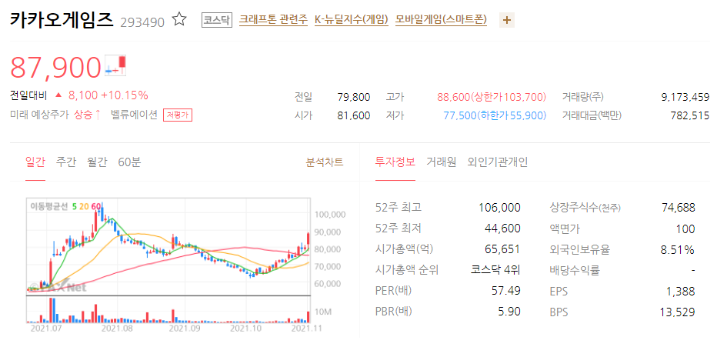Screen dimensions: 717x347
Task: Click 상장주식수 value 74,688
Action: click(x=678, y=208)
